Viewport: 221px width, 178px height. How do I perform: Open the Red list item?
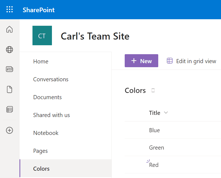[x=154, y=165]
